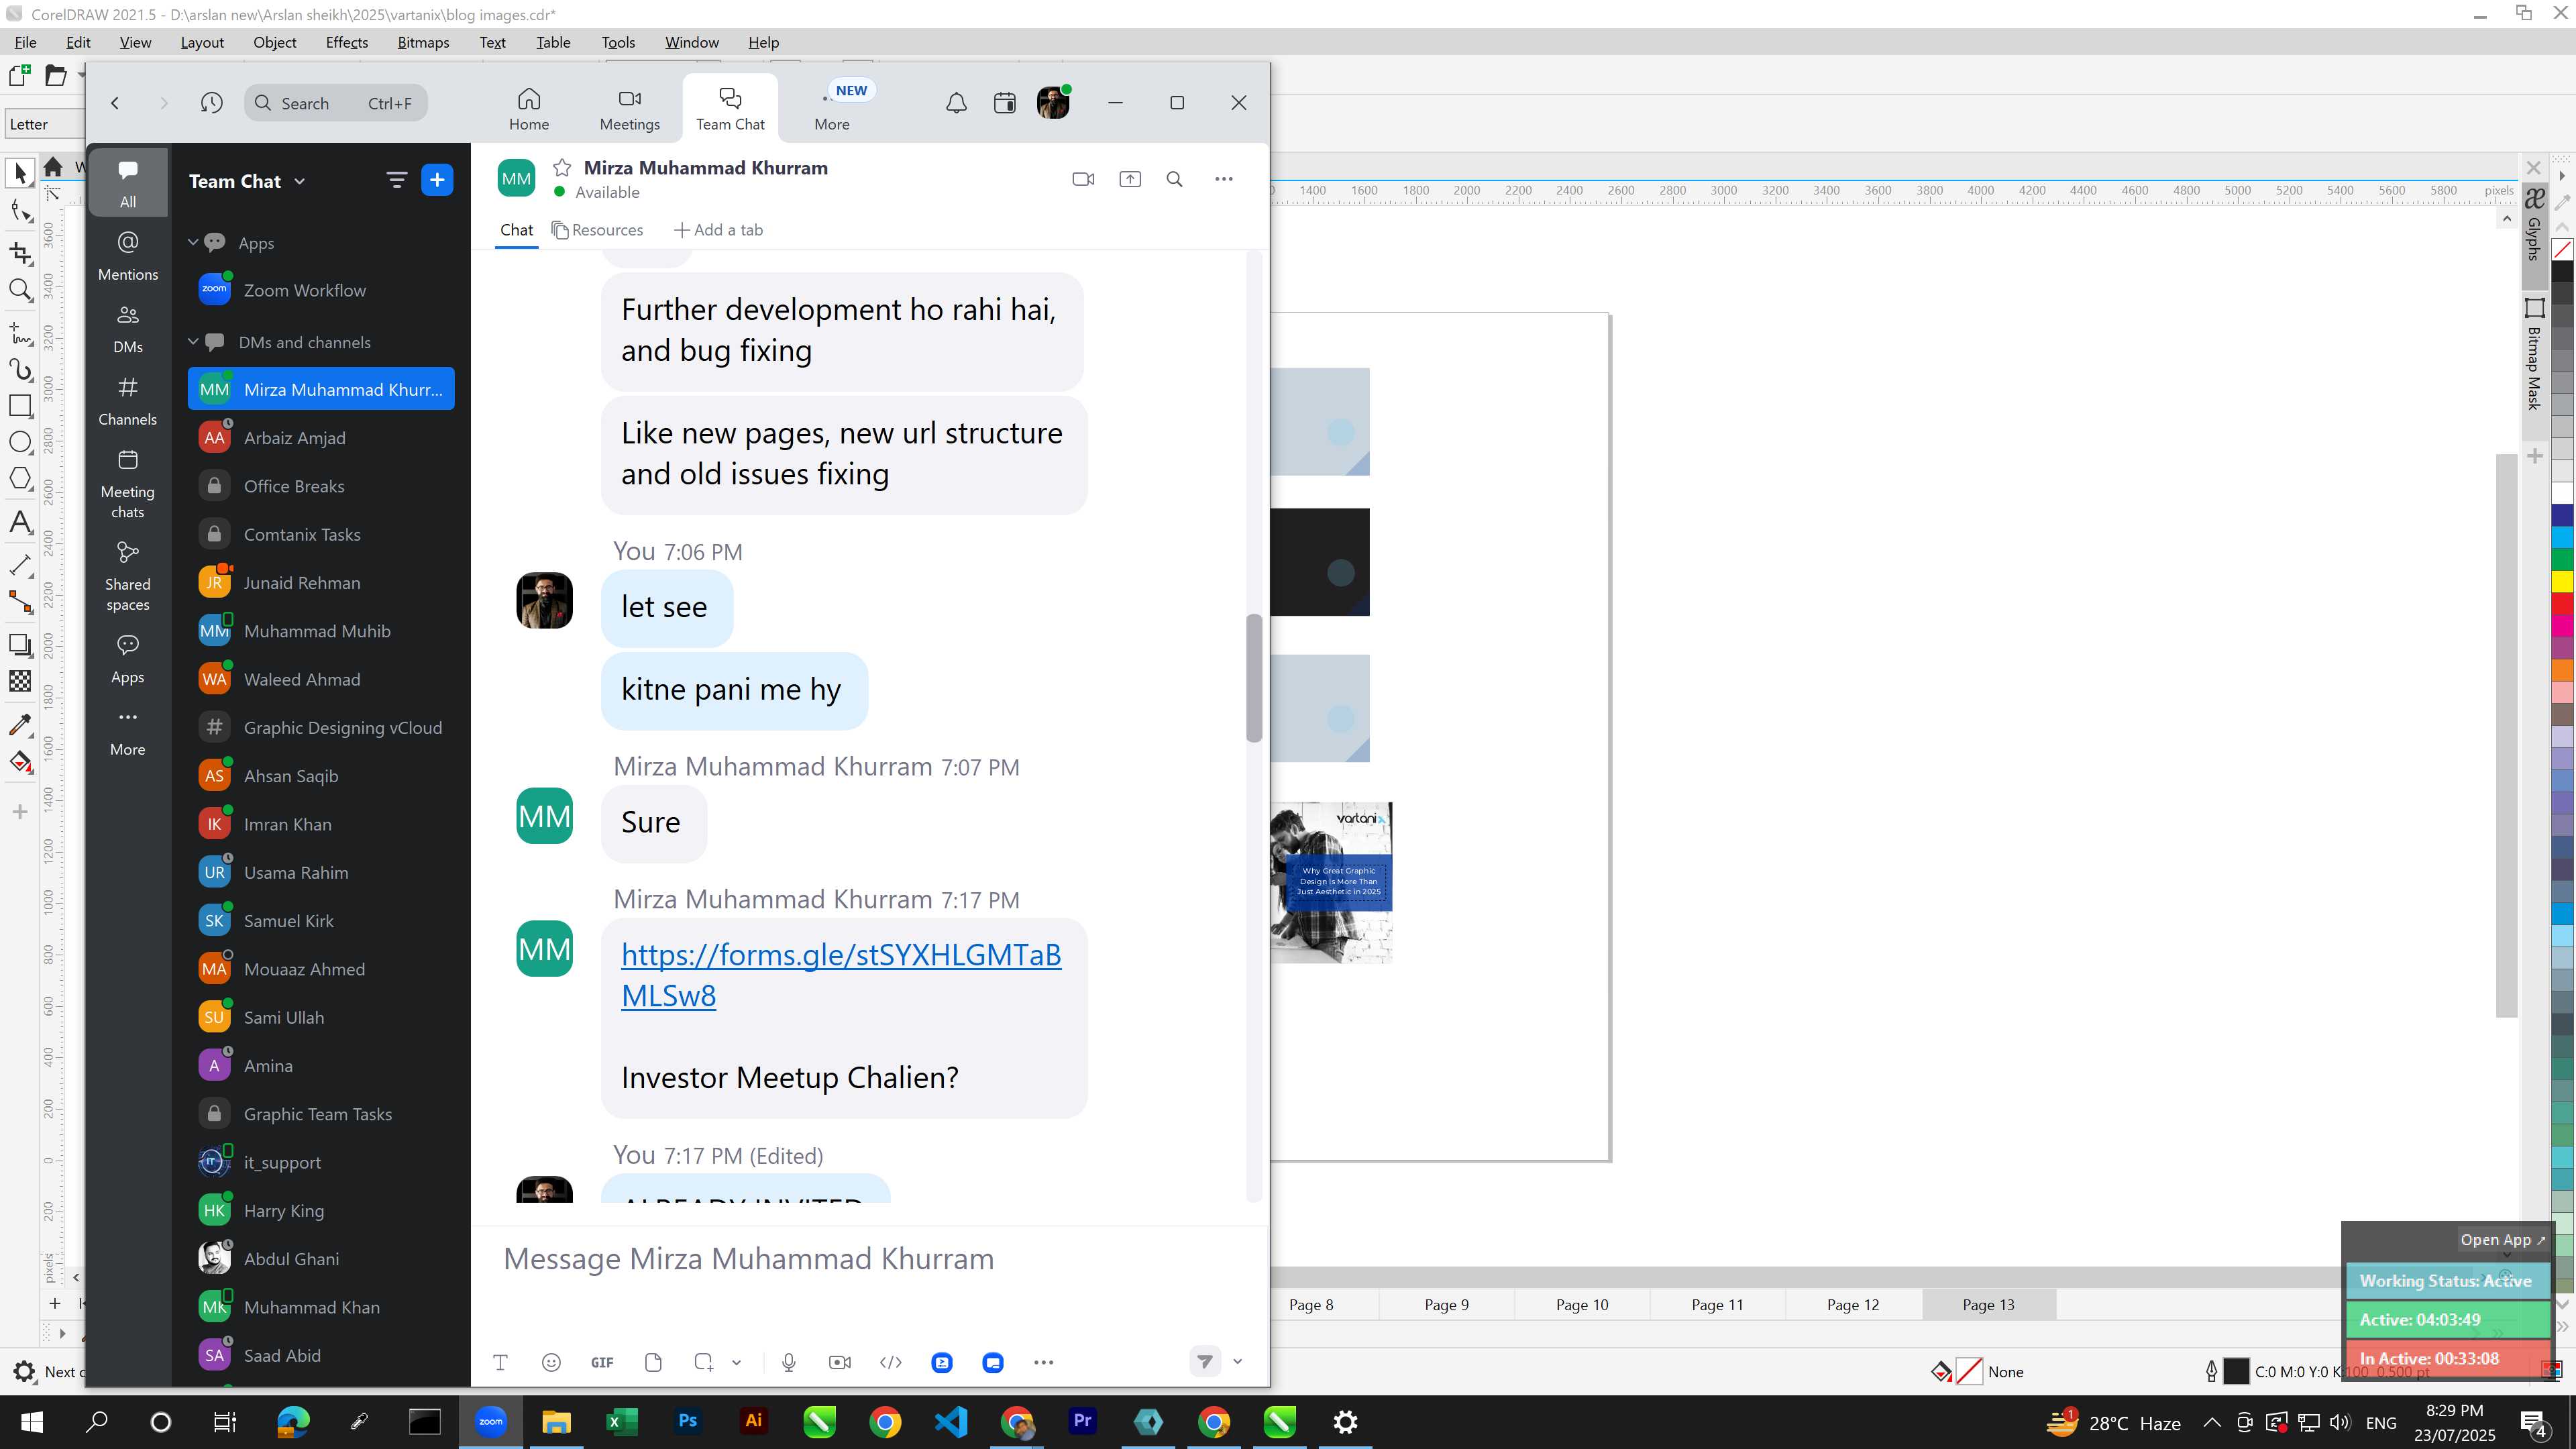Select the Crop tool in CorelDRAW toolbox

click(20, 253)
